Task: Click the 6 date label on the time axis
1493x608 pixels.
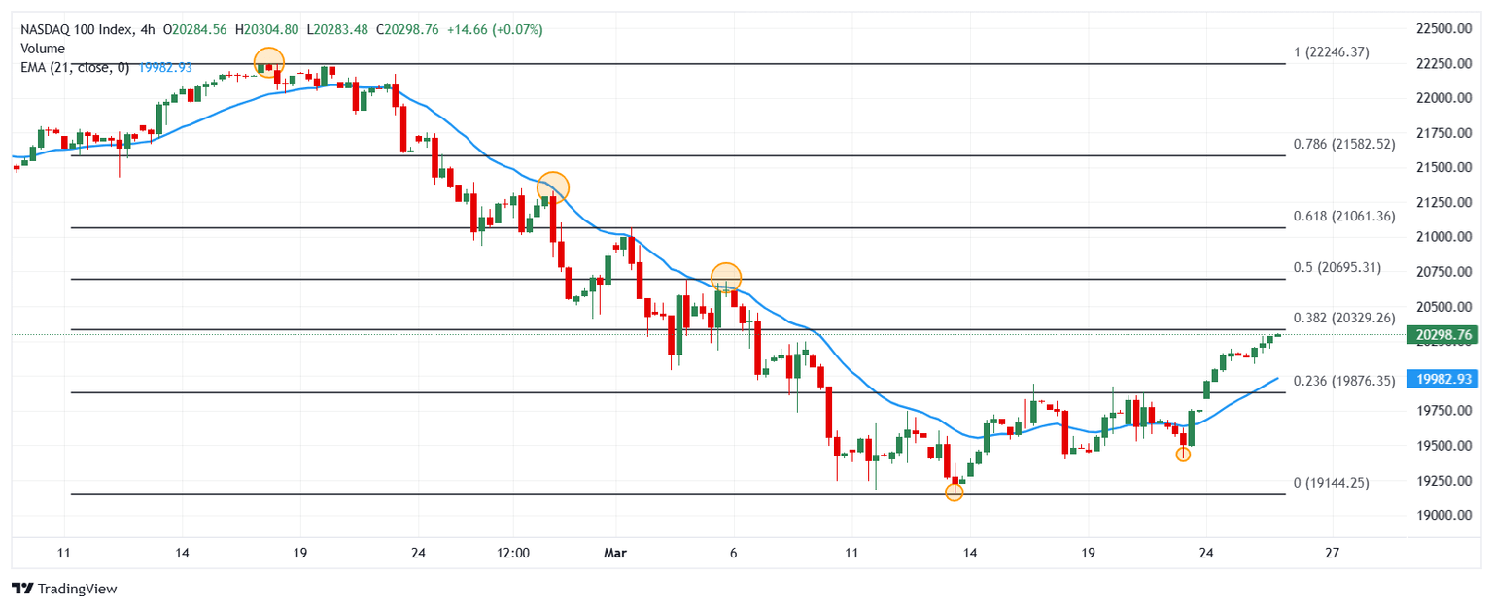Action: tap(733, 553)
